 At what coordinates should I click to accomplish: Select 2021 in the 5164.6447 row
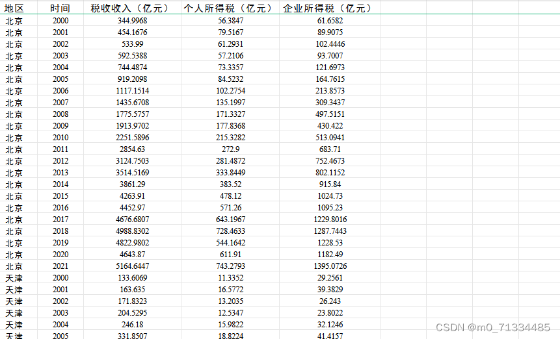coord(60,266)
